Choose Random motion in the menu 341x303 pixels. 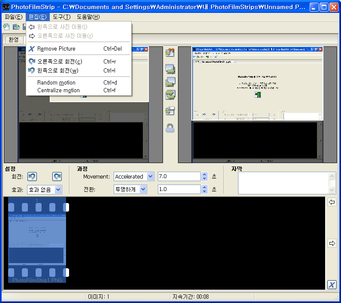pos(56,82)
